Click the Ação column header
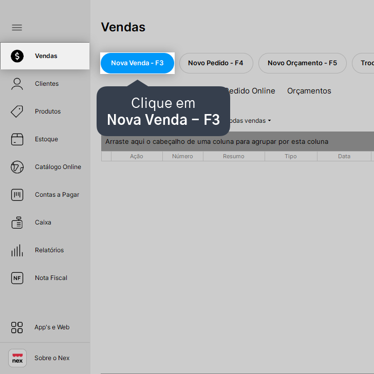 pyautogui.click(x=137, y=156)
